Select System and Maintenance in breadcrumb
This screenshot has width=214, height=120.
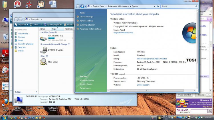[x=118, y=6]
